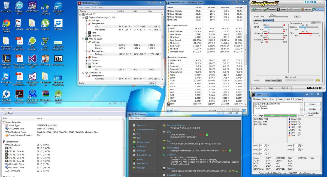The image size is (327, 177).
Task: Click the HWiNFO64 close sensors X icon
Action: 244,110
